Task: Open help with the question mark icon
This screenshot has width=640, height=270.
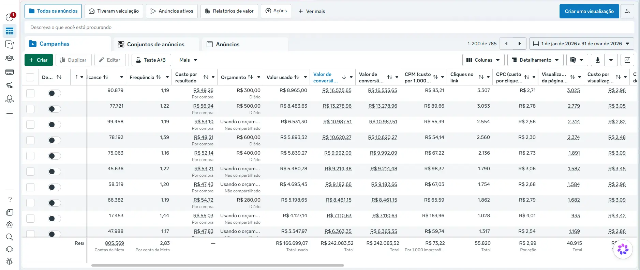Action: point(10,199)
